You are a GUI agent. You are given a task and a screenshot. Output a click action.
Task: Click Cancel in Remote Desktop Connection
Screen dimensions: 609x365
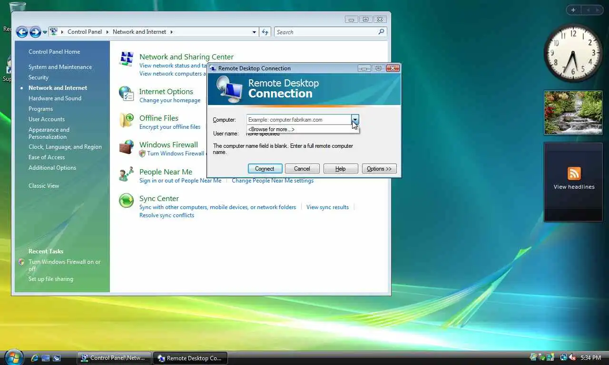[x=302, y=169]
